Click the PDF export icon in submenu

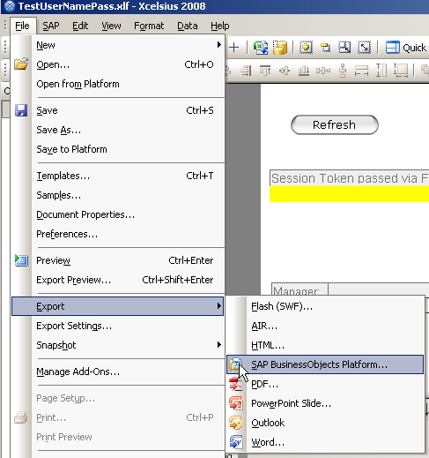click(x=235, y=384)
